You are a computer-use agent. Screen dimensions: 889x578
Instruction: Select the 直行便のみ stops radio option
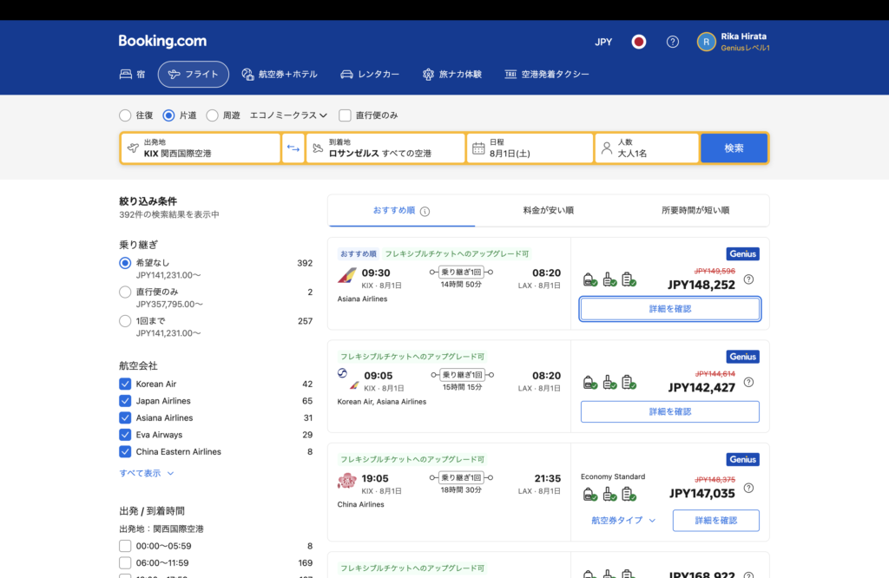click(x=125, y=292)
